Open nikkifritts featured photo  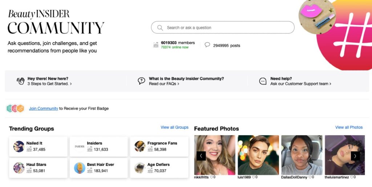click(x=215, y=155)
